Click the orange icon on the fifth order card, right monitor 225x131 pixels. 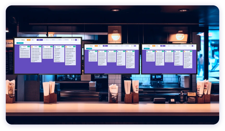pos(184,51)
